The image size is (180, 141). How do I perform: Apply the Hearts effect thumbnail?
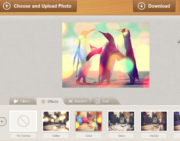[154, 121]
